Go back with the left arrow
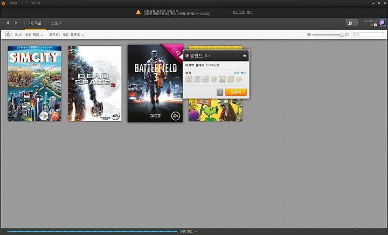 tap(8, 23)
